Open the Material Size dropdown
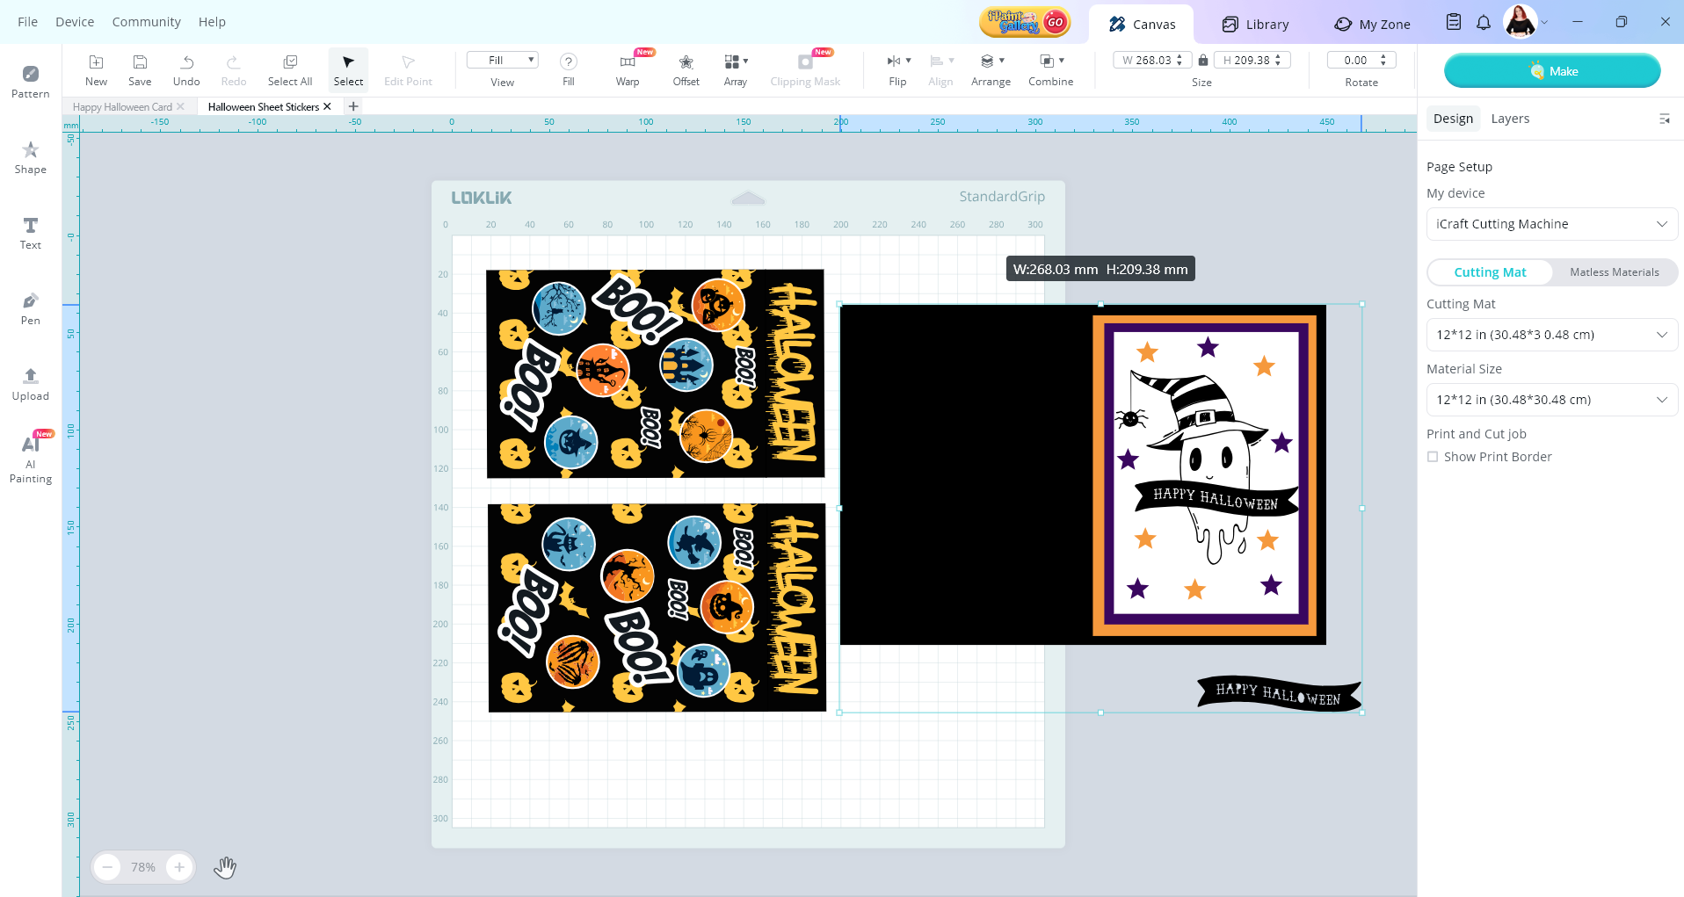 pyautogui.click(x=1551, y=400)
